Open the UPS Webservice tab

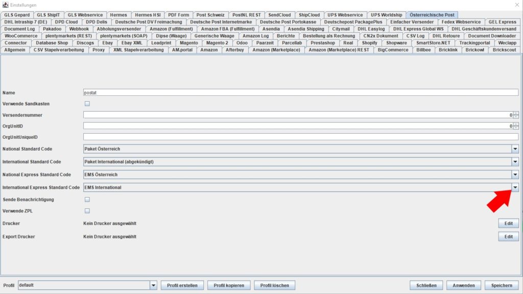345,15
